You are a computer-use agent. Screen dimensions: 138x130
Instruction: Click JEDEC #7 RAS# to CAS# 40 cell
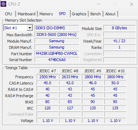point(47,89)
